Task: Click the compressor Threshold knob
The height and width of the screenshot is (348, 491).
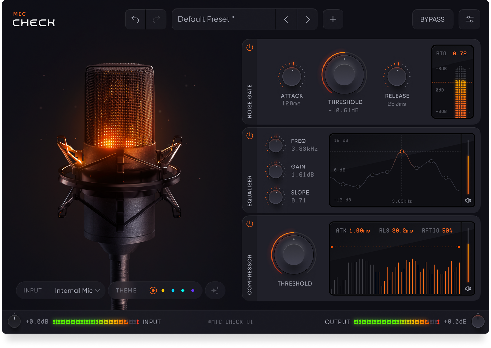Action: tap(294, 254)
